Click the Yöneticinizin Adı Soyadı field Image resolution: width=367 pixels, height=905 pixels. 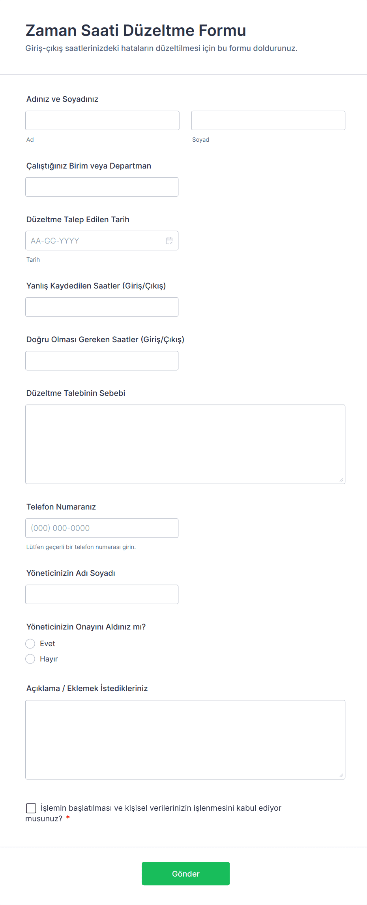(x=102, y=594)
